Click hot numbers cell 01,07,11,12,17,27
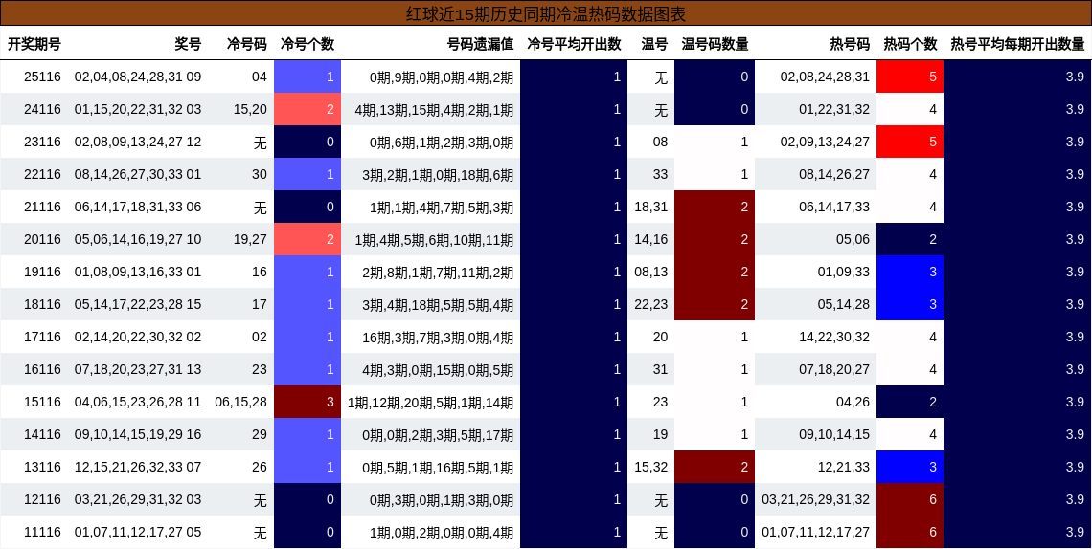This screenshot has width=1092, height=549. tap(816, 533)
